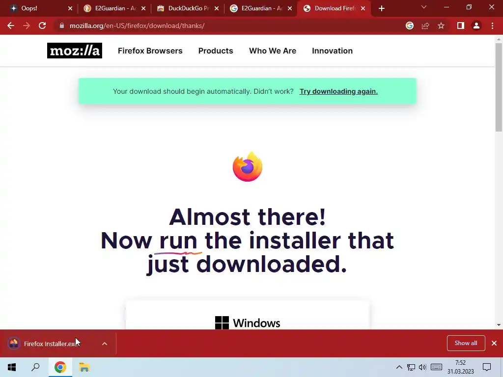The image size is (503, 377).
Task: Click the scrollbar down arrow
Action: (499, 325)
